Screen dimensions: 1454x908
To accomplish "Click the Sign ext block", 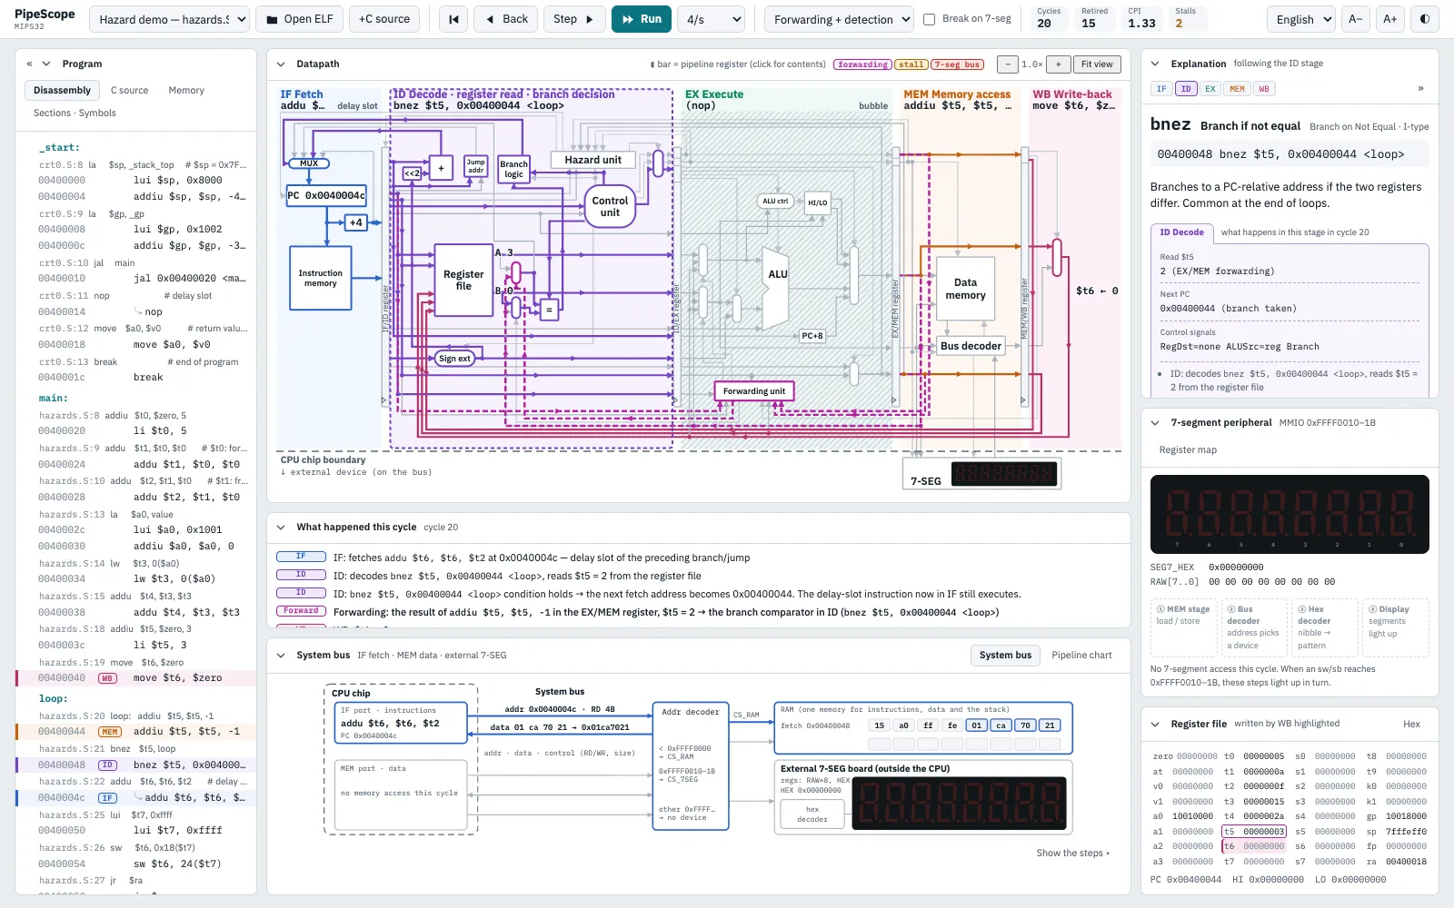I will point(454,359).
